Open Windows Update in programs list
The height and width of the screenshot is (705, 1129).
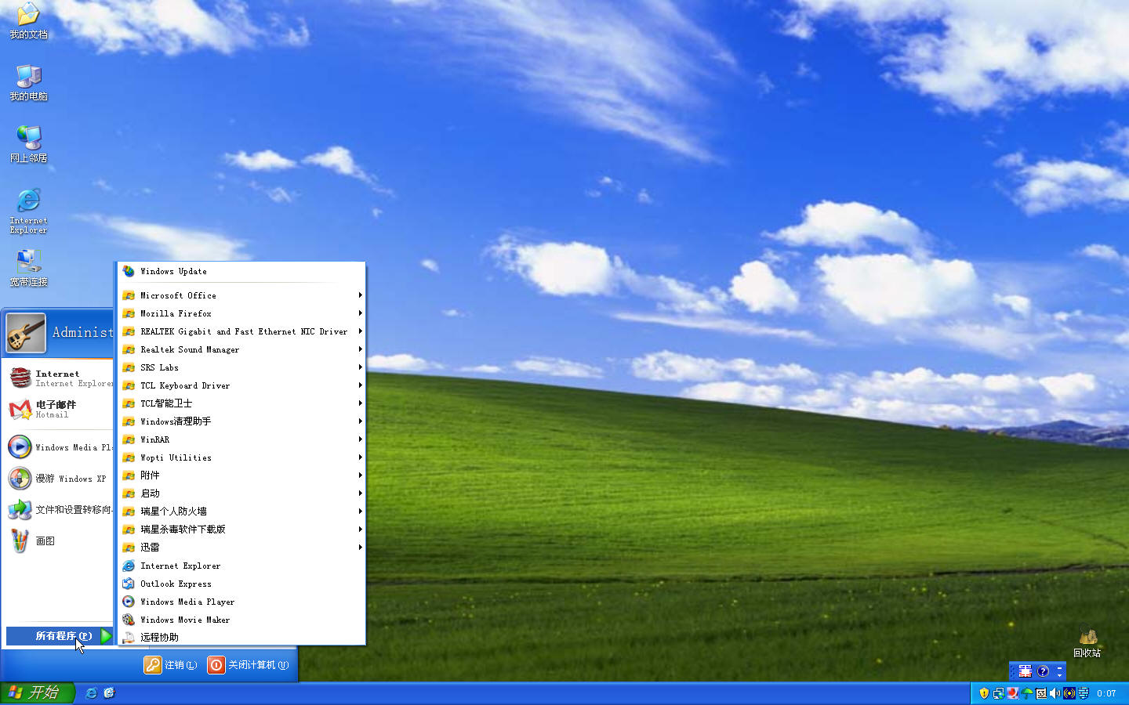(x=241, y=271)
